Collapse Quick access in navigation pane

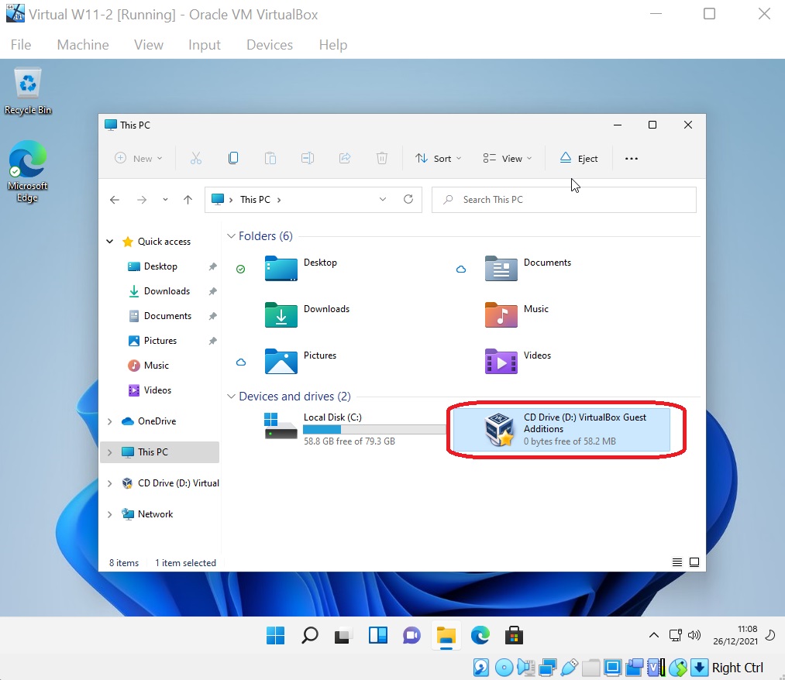pyautogui.click(x=109, y=242)
